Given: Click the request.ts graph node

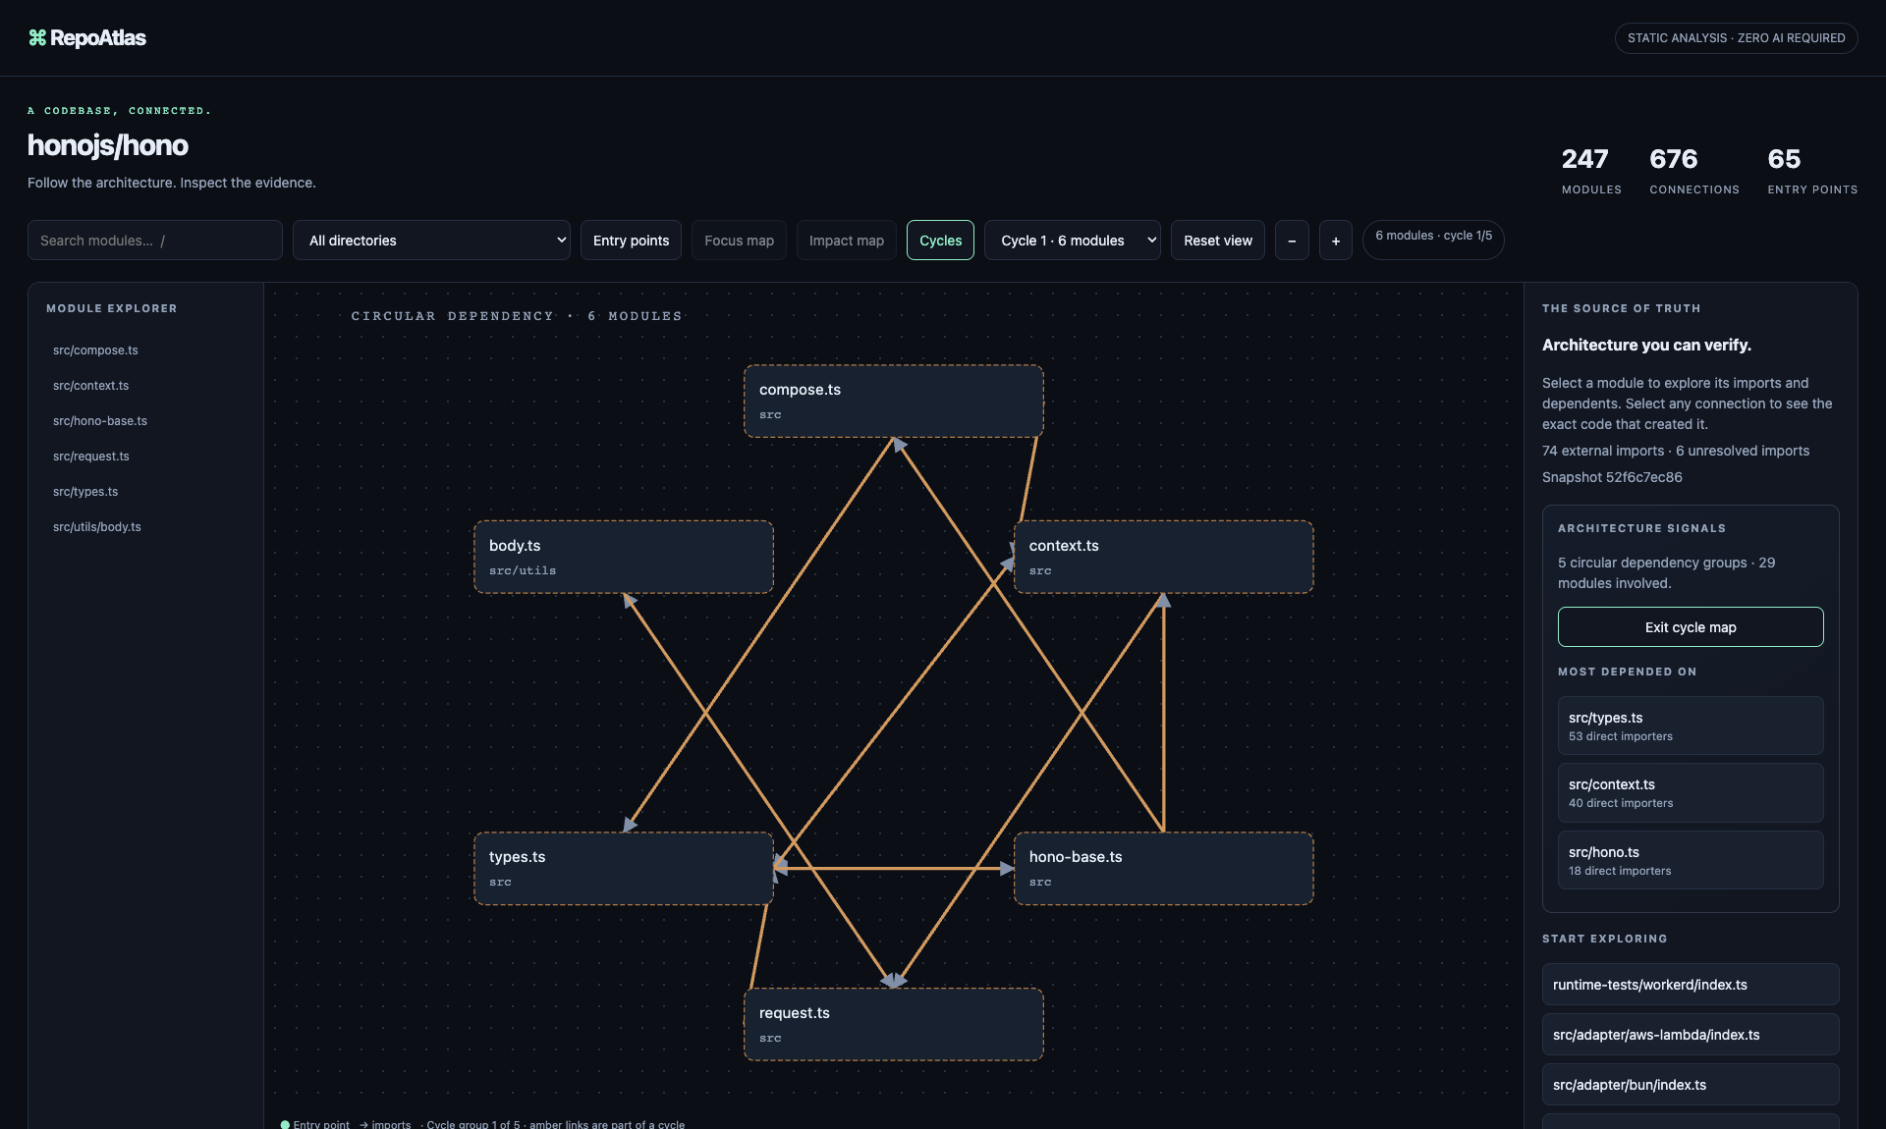Looking at the screenshot, I should coord(894,1024).
